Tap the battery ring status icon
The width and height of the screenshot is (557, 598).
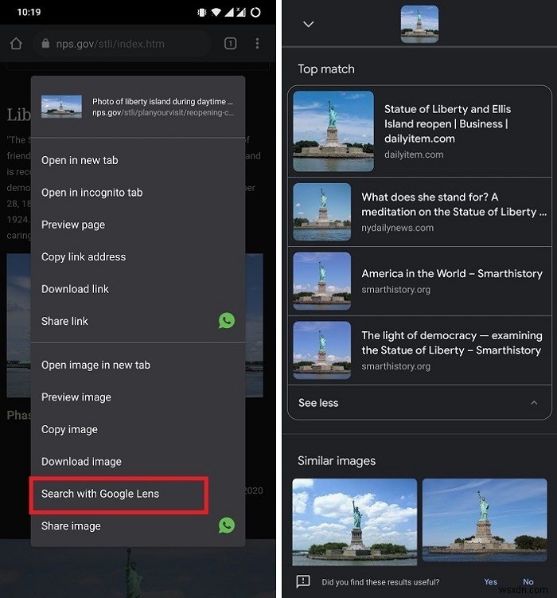(x=255, y=13)
